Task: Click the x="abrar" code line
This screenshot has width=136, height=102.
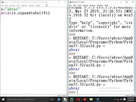Action: click(x=10, y=9)
